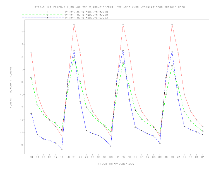Click y-axis tick label 4
This screenshot has height=171, width=221.
(22, 32)
